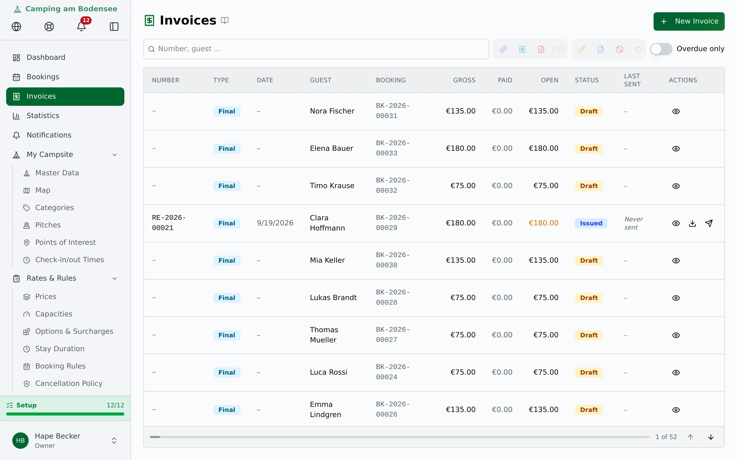The height and width of the screenshot is (460, 737).
Task: Open Check-in/out Times page
Action: 71,260
